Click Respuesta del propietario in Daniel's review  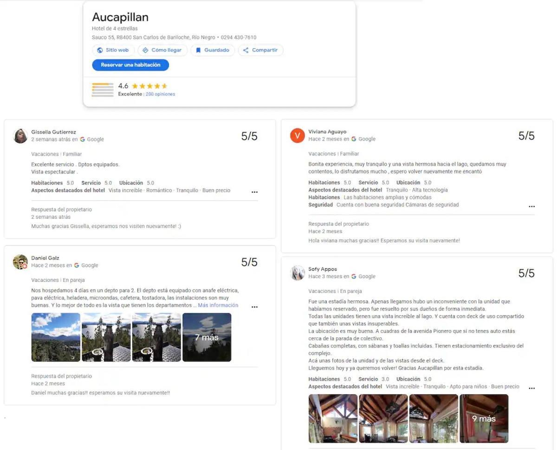(61, 376)
